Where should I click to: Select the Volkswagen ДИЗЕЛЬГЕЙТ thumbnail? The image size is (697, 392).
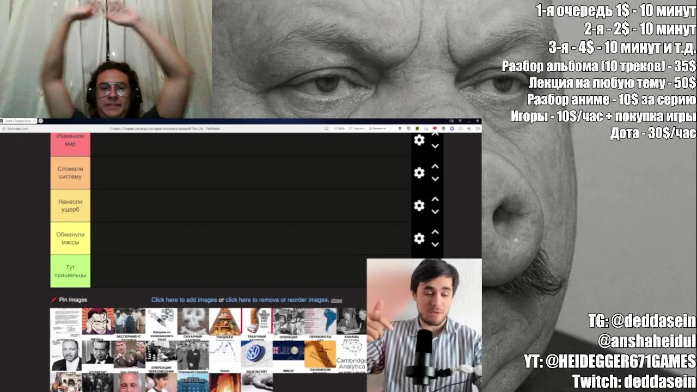(256, 356)
